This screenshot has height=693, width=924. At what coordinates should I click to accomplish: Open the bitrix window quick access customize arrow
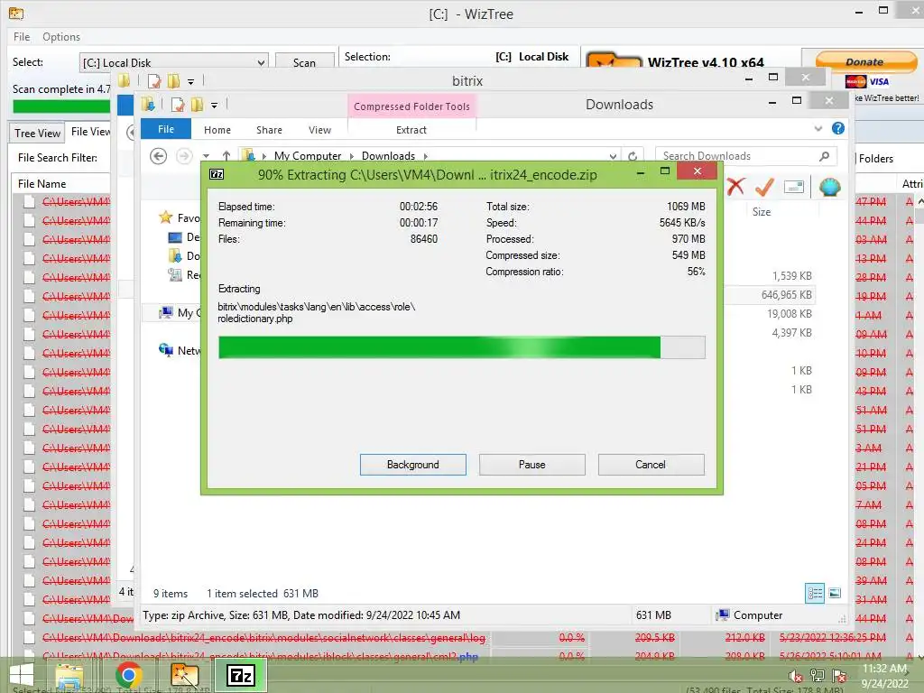(190, 81)
